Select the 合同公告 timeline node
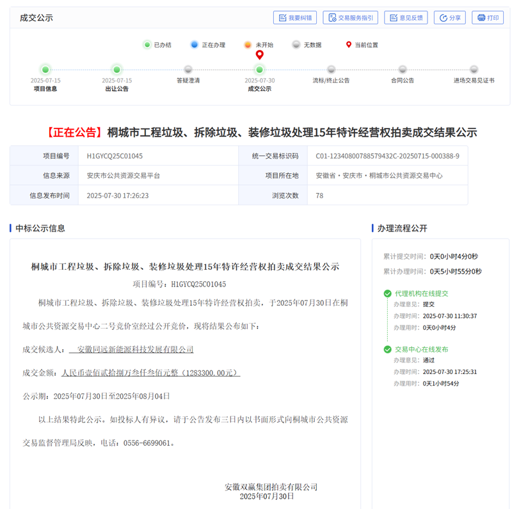 point(403,69)
